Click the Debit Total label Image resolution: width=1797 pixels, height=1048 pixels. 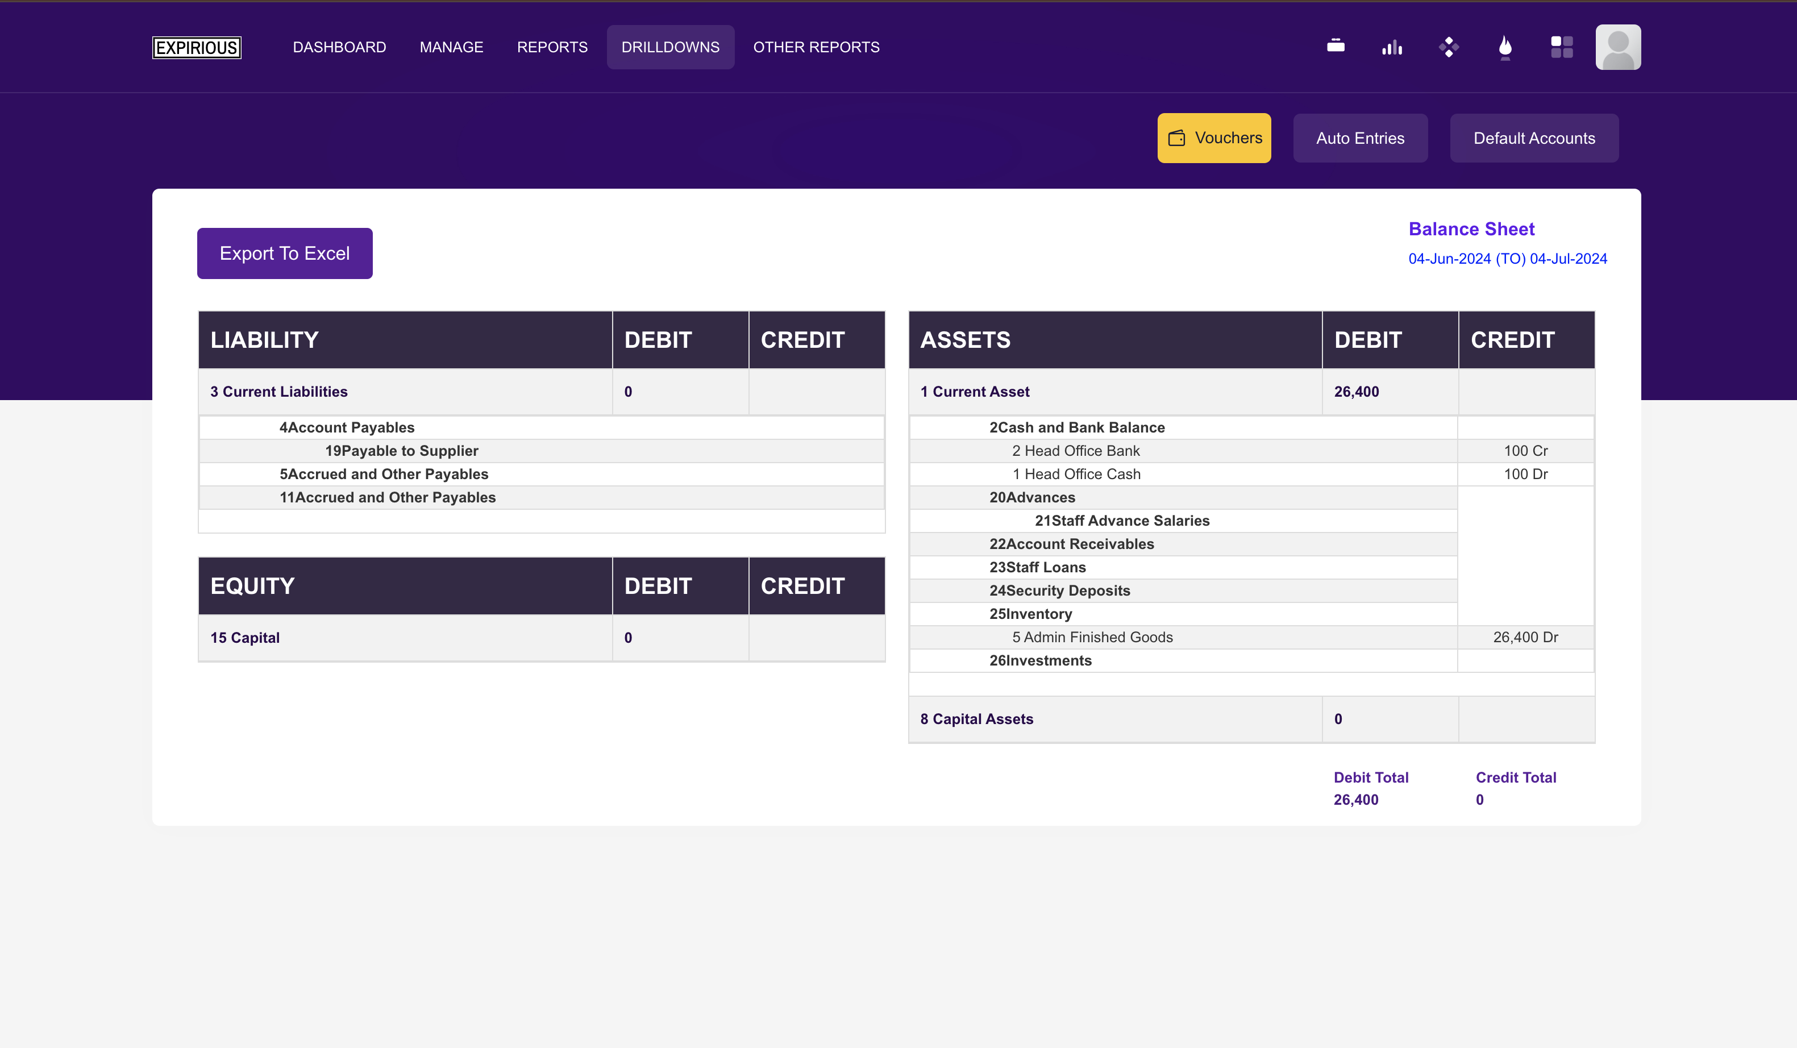coord(1371,778)
